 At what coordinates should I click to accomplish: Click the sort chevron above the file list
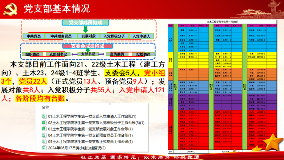[x=110, y=104]
